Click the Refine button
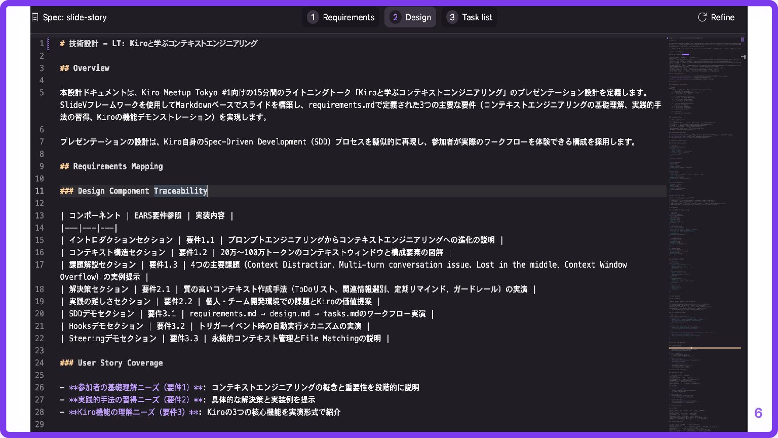This screenshot has height=438, width=778. click(x=716, y=17)
